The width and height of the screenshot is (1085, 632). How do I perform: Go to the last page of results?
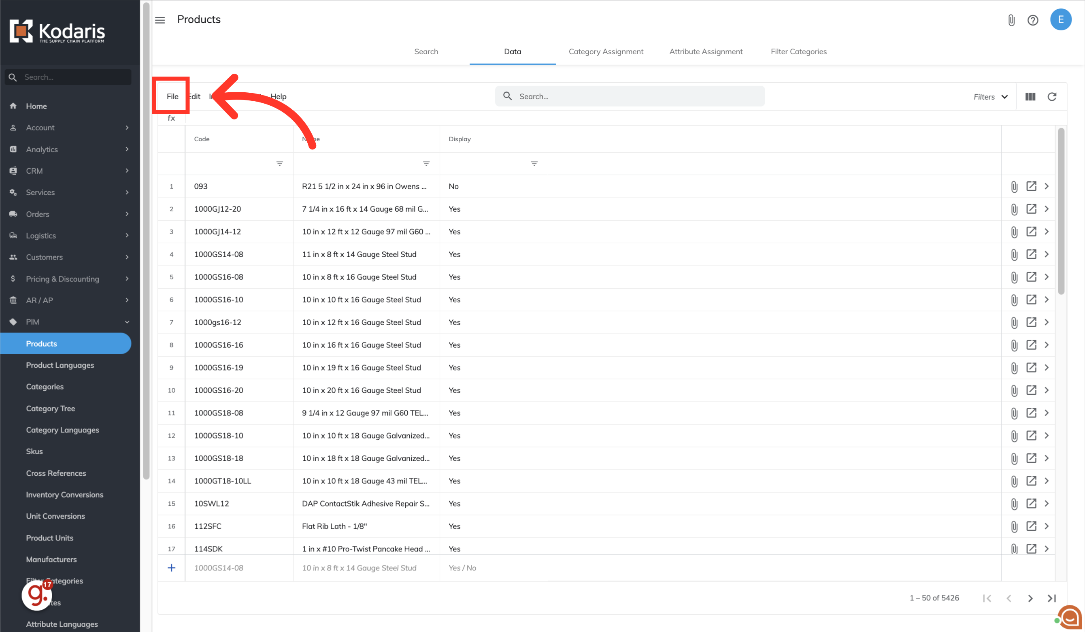coord(1051,598)
